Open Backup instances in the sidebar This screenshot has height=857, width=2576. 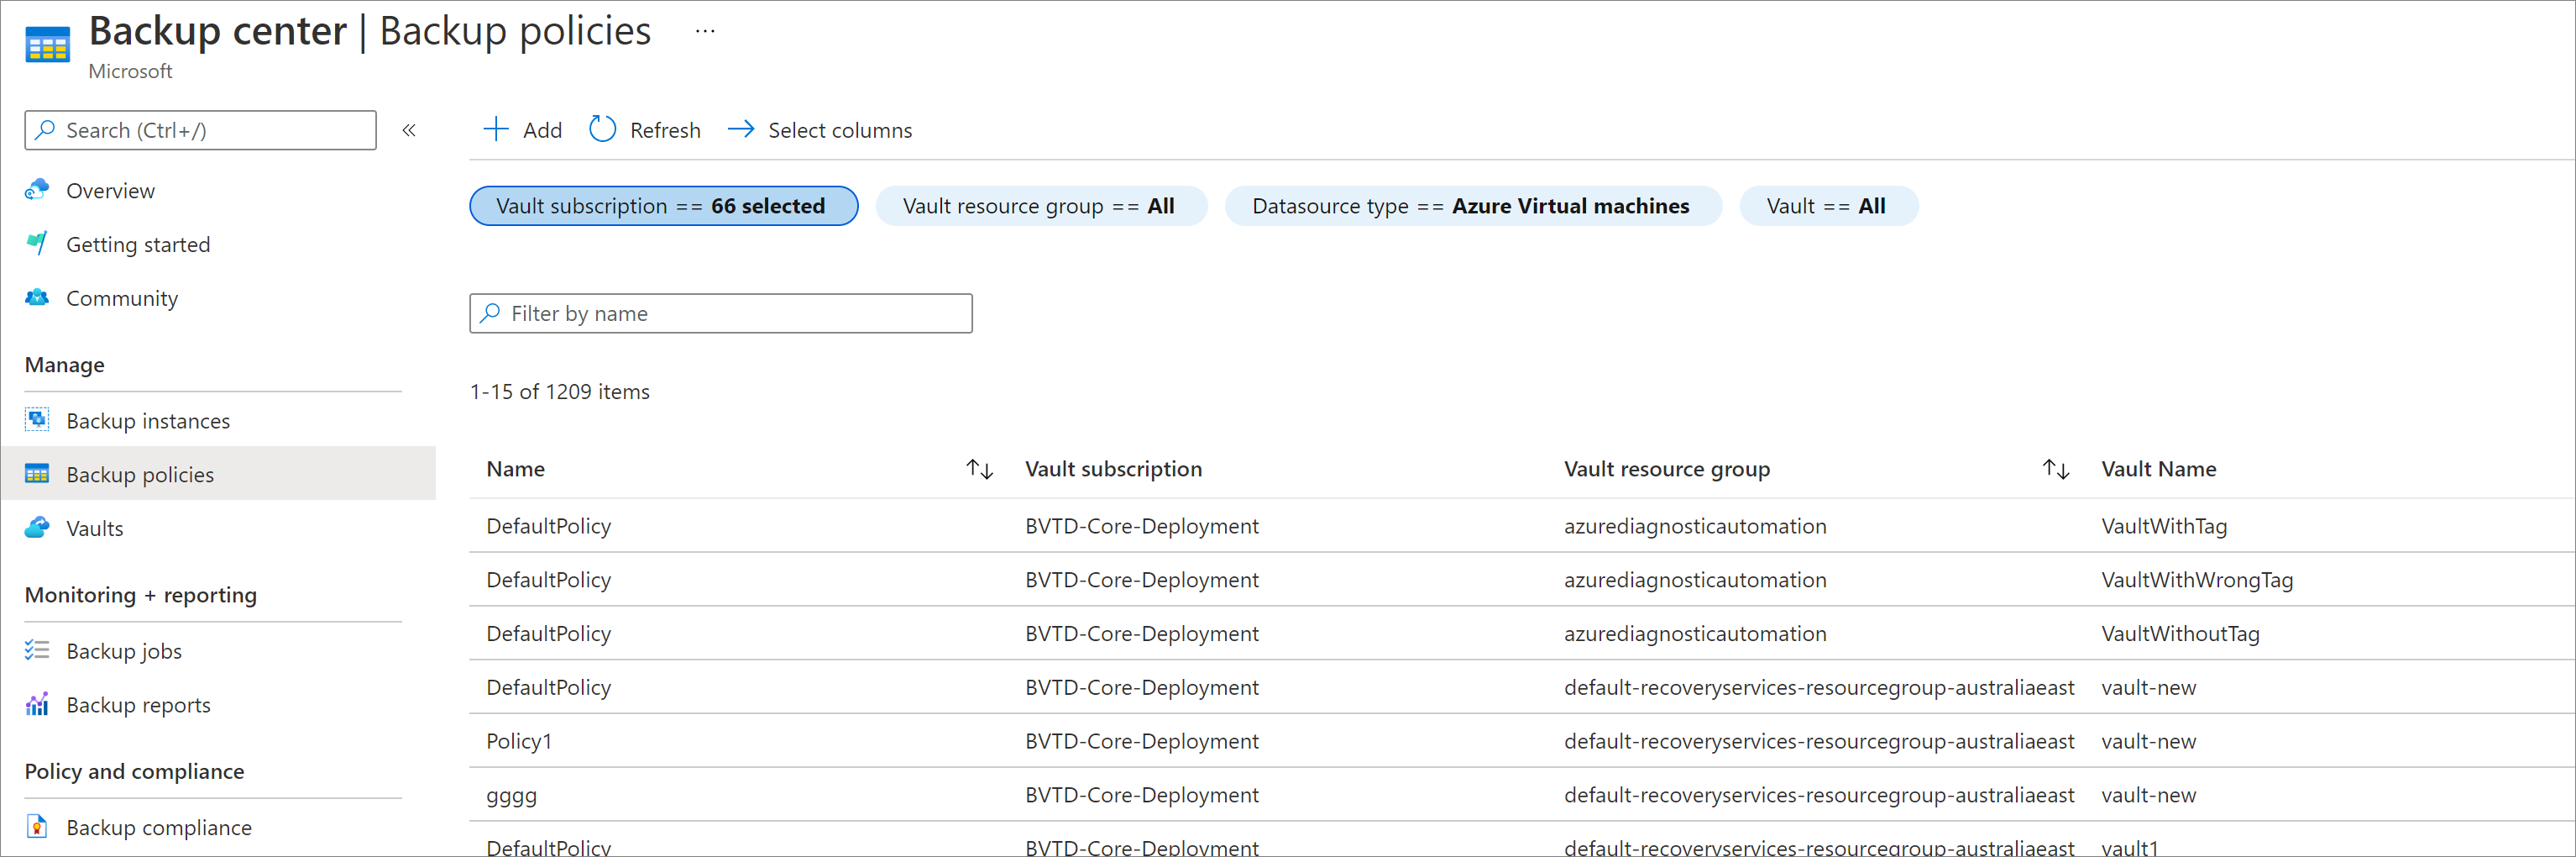[148, 420]
